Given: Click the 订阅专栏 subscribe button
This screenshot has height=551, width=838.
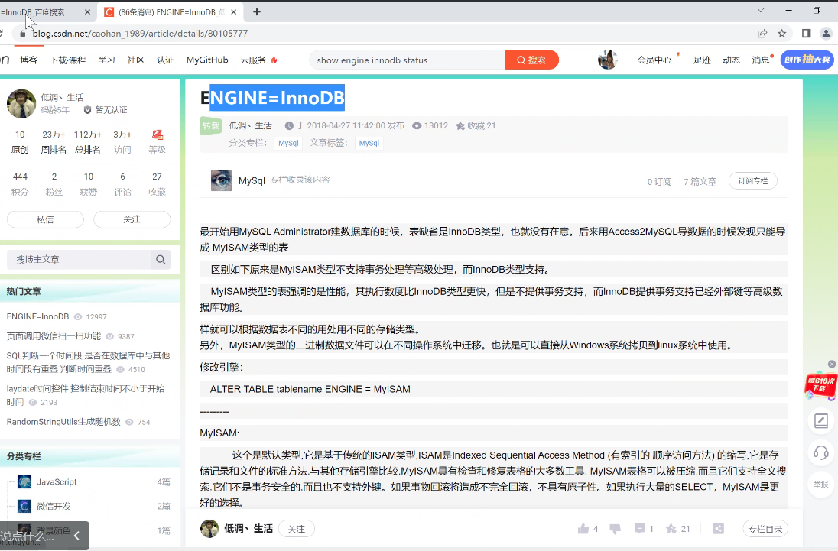Looking at the screenshot, I should [x=752, y=180].
